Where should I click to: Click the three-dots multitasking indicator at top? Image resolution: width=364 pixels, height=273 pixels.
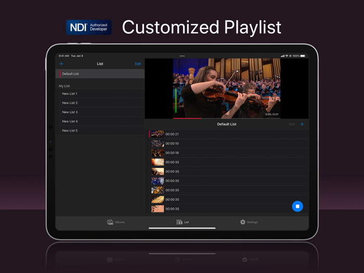182,56
